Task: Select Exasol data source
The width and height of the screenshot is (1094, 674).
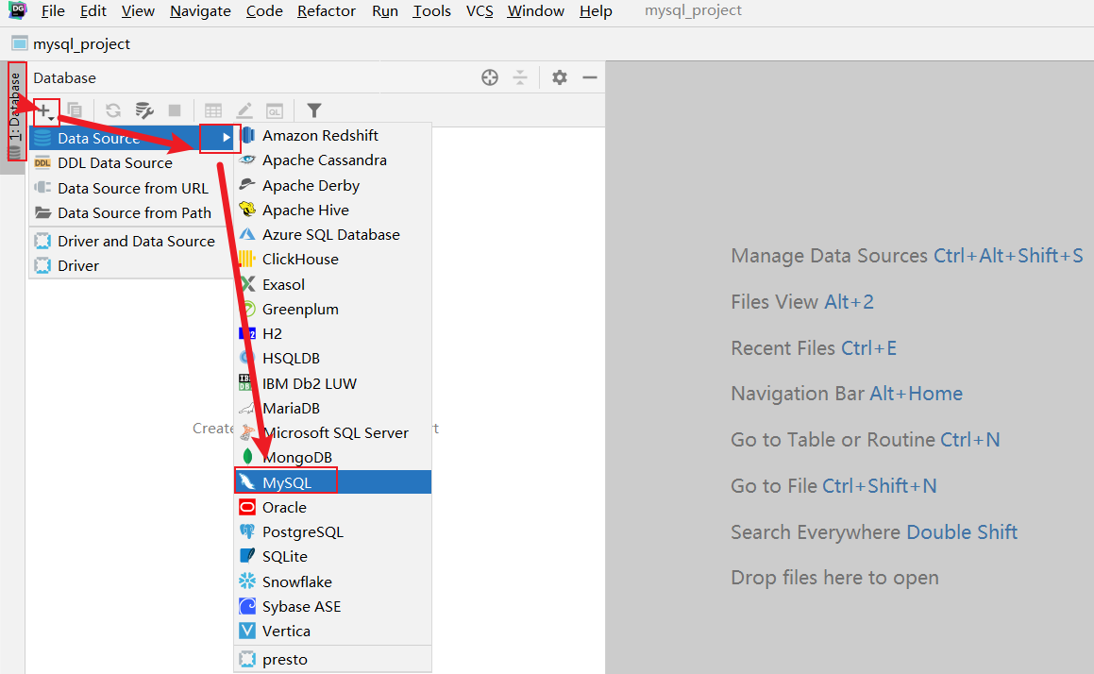Action: click(333, 285)
